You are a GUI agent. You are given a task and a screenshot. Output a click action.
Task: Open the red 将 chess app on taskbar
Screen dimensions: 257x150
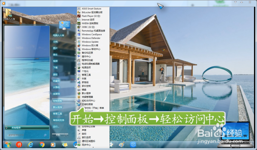pyautogui.click(x=19, y=144)
